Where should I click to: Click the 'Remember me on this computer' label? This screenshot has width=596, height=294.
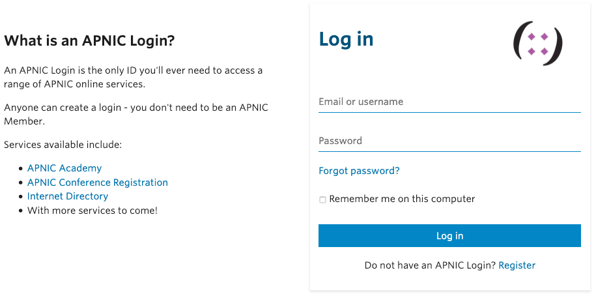coord(402,199)
